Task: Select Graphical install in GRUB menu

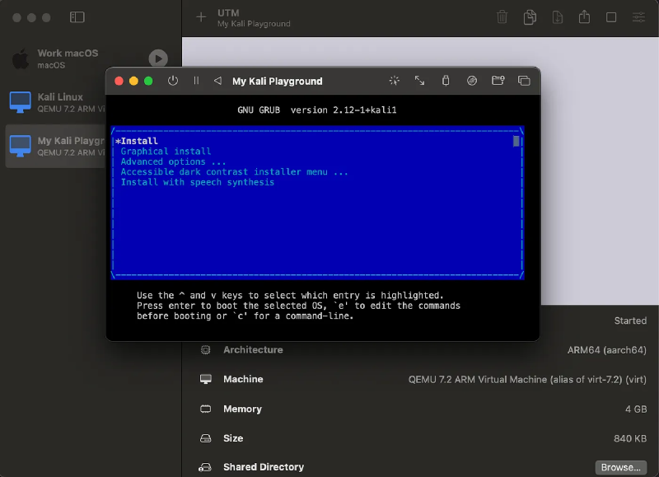Action: 166,152
